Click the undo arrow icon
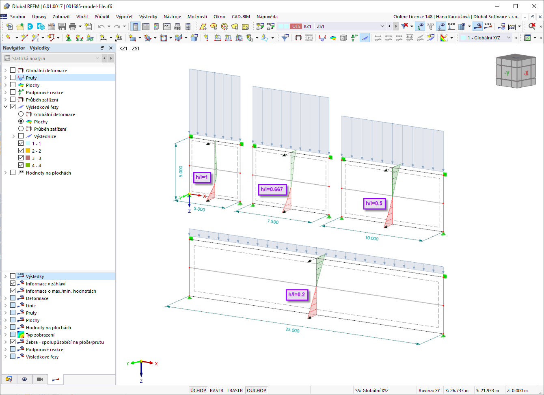 coord(101,26)
